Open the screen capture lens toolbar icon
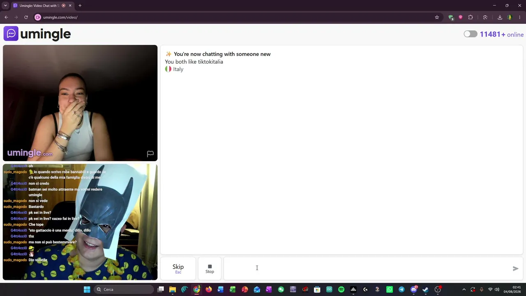The width and height of the screenshot is (526, 296). [485, 17]
